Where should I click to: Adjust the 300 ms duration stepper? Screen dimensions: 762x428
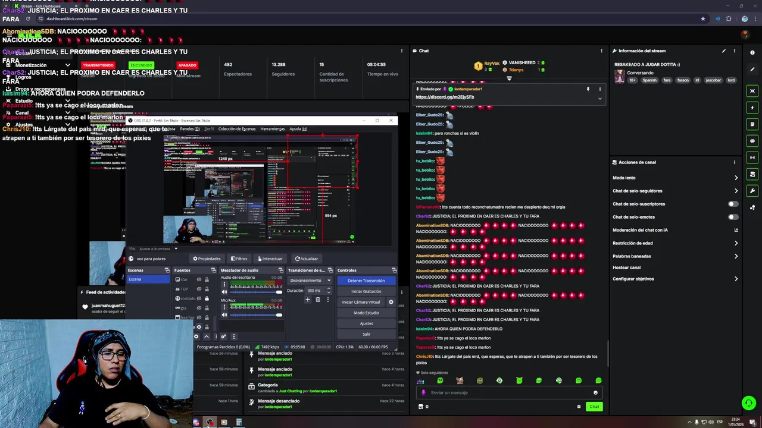pyautogui.click(x=327, y=291)
